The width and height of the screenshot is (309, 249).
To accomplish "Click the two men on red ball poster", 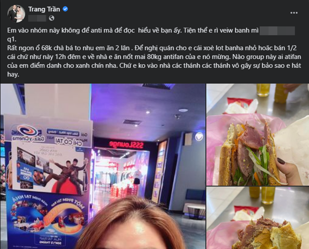I will tap(67, 172).
